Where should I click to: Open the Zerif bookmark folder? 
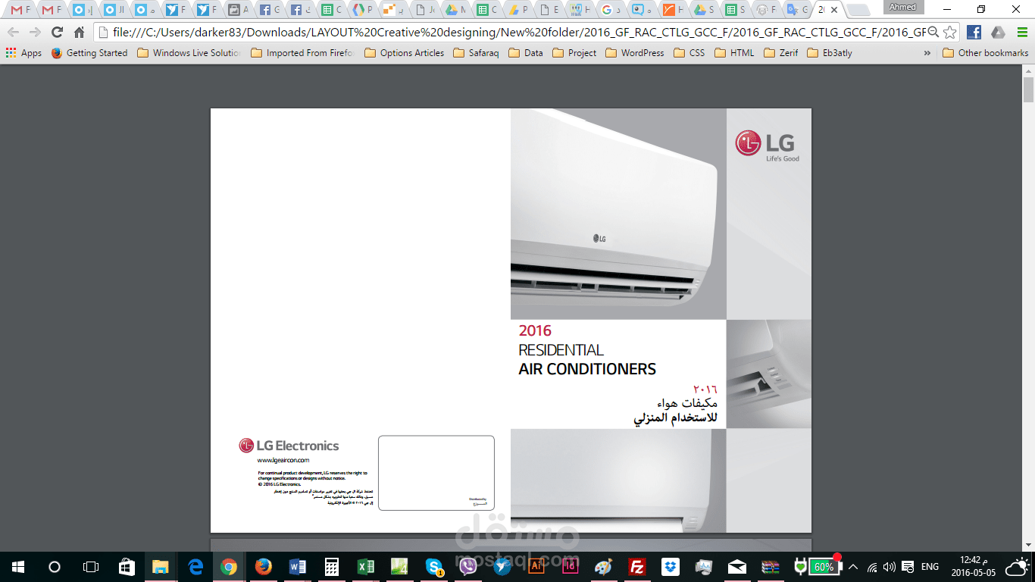781,53
